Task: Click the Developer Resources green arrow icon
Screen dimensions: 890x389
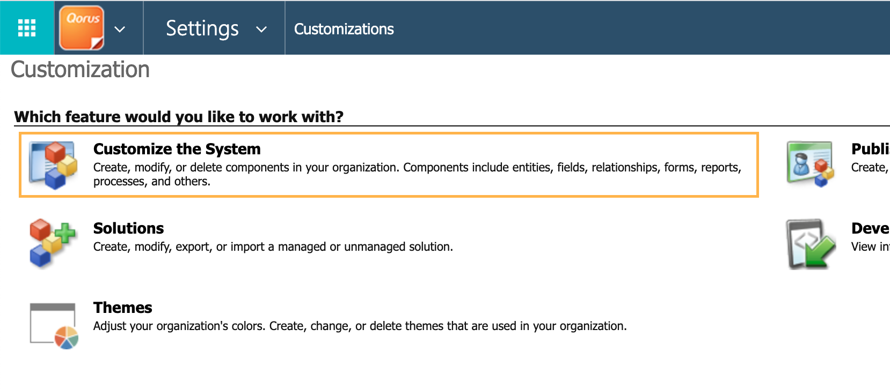Action: (x=811, y=244)
